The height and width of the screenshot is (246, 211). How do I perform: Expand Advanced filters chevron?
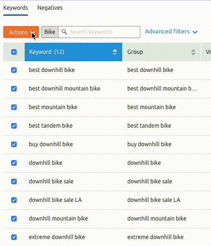click(195, 32)
